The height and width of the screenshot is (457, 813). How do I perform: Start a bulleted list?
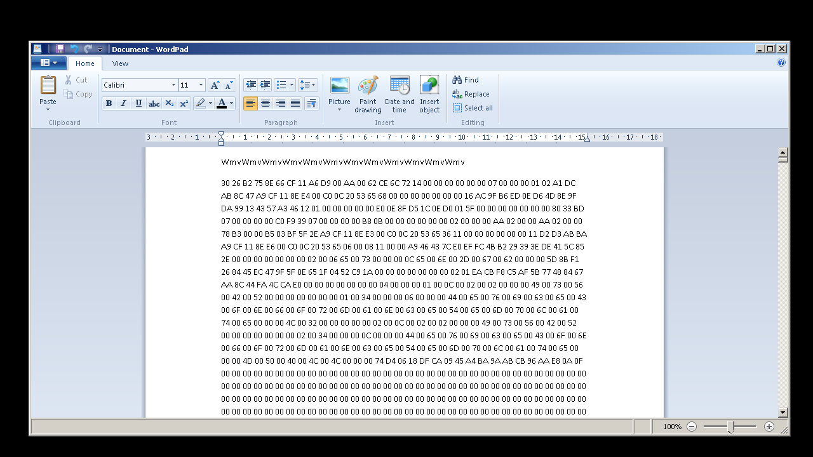(x=281, y=85)
